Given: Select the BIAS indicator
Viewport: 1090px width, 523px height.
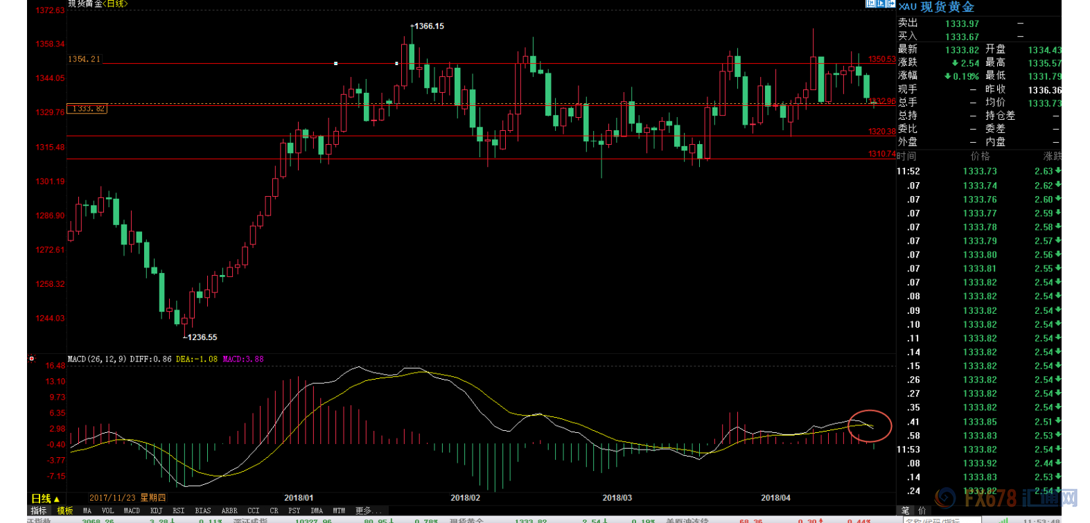Looking at the screenshot, I should click(x=202, y=511).
